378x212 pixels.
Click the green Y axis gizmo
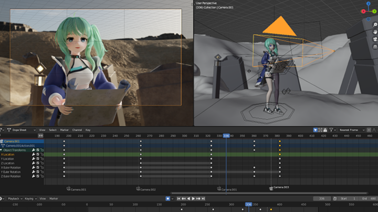point(374,12)
